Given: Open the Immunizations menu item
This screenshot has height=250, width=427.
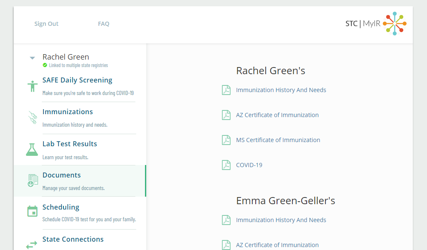Looking at the screenshot, I should (x=68, y=112).
